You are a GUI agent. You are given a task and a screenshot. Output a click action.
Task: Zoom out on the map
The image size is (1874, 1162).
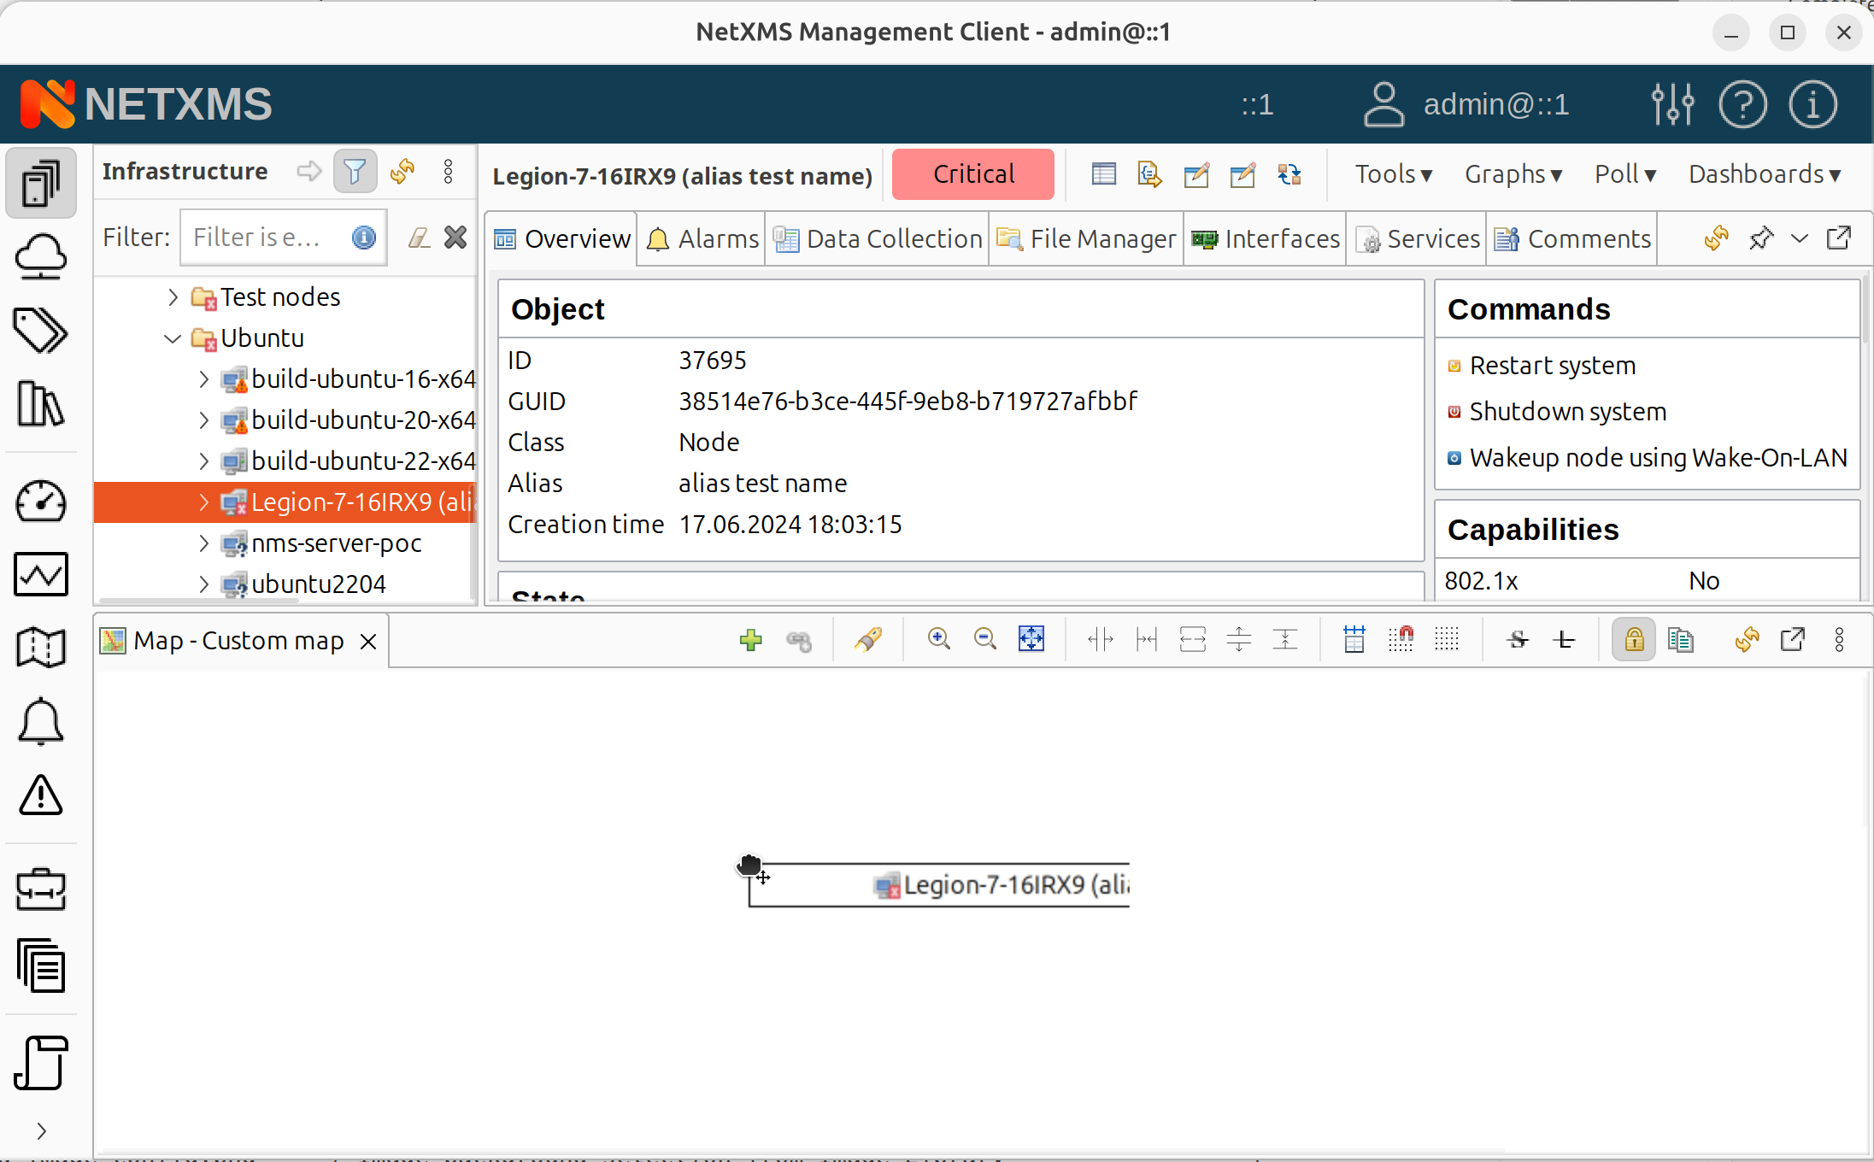[x=984, y=639]
